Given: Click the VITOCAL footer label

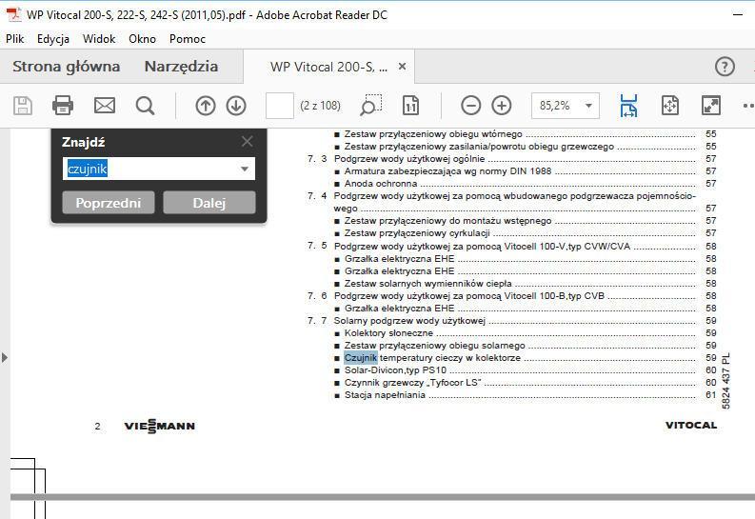Looking at the screenshot, I should click(691, 425).
